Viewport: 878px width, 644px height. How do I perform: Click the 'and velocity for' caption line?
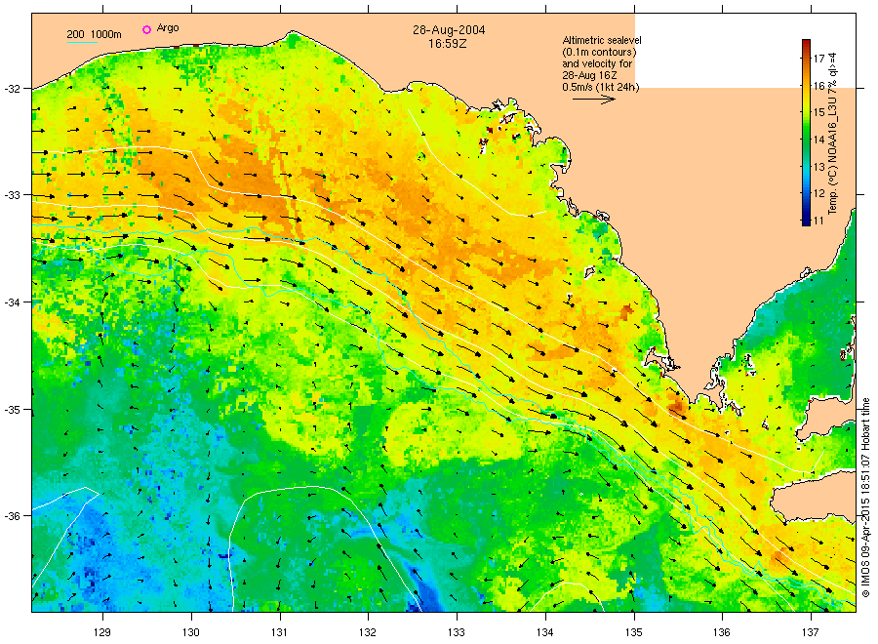tap(597, 63)
